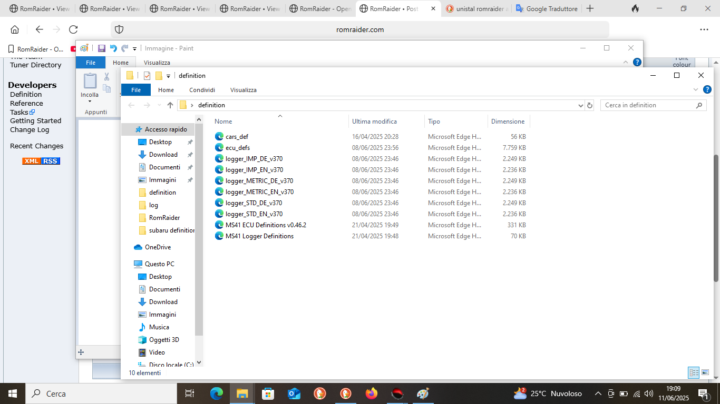Open Explorer quick access toolbar dropdown arrow
720x404 pixels.
[169, 76]
